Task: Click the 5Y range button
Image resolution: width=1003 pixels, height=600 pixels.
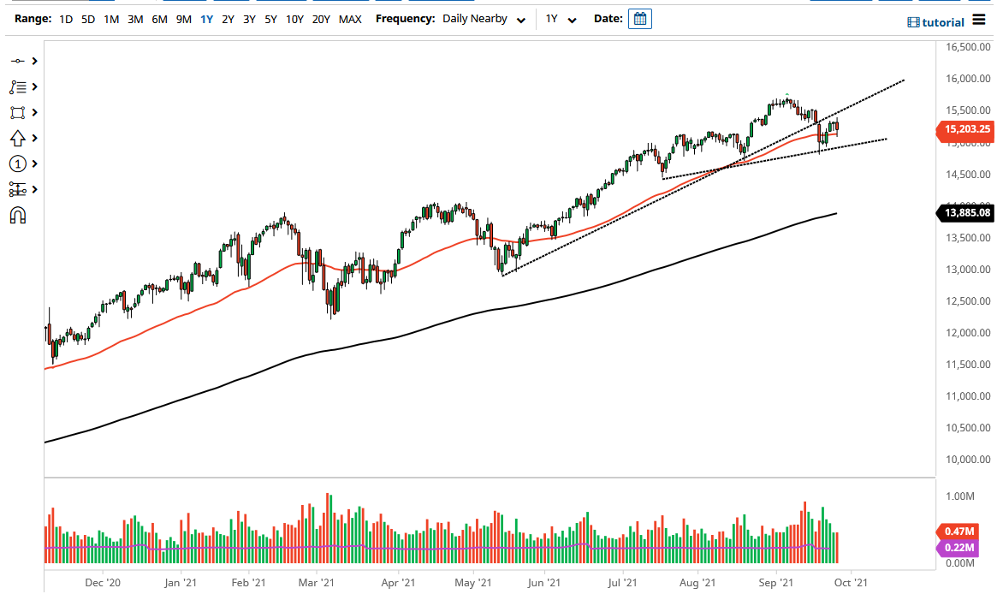Action: point(270,18)
